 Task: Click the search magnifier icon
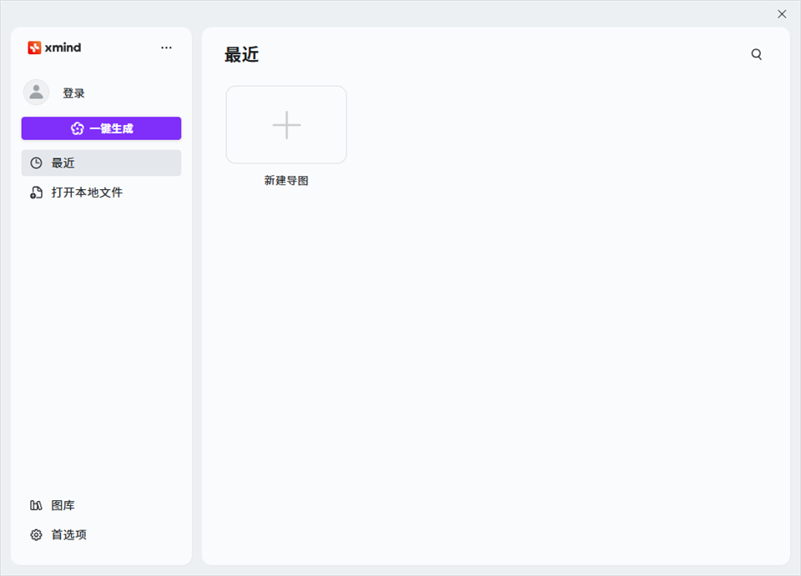[x=757, y=54]
